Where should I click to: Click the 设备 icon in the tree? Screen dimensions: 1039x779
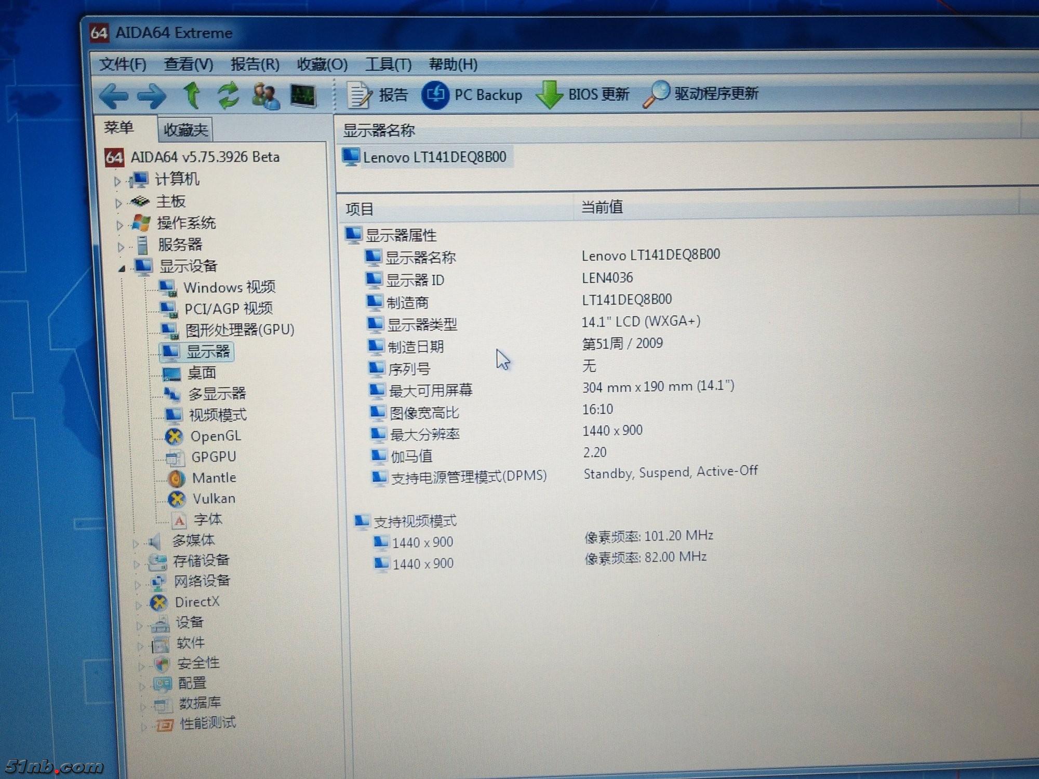pyautogui.click(x=161, y=625)
